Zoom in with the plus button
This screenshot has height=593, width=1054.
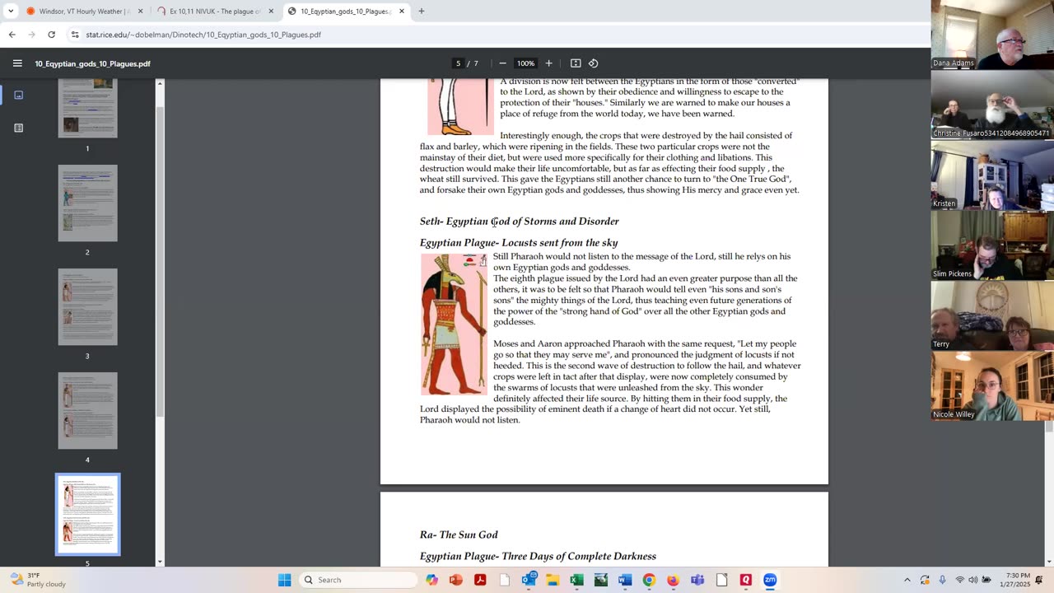tap(548, 63)
